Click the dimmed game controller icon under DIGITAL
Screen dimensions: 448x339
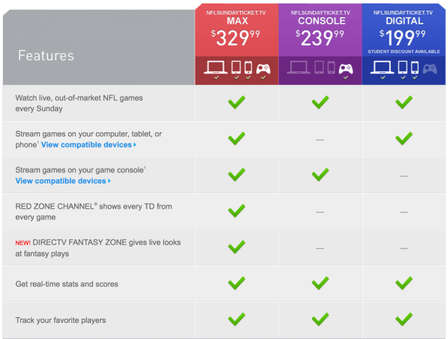(430, 69)
